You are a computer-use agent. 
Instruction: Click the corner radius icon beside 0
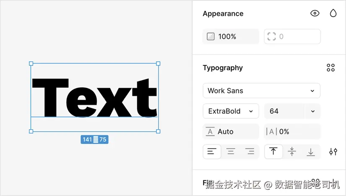coord(271,37)
